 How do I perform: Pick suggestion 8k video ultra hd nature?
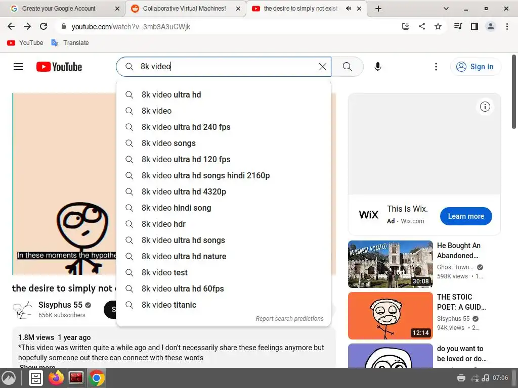tap(224, 256)
